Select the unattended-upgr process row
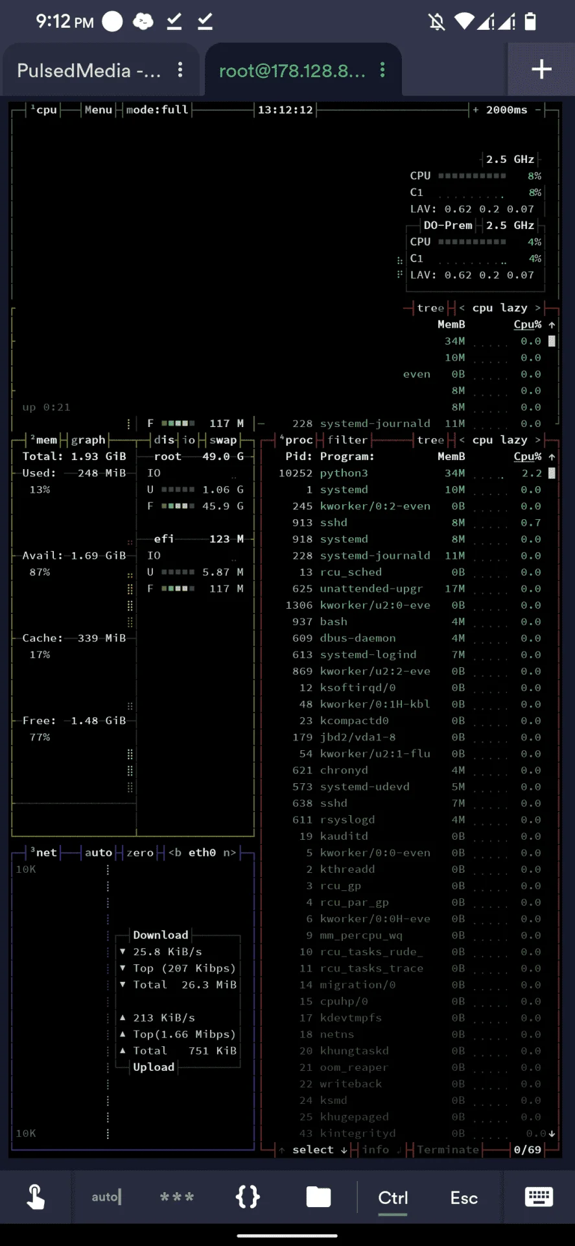This screenshot has height=1246, width=575. 410,589
